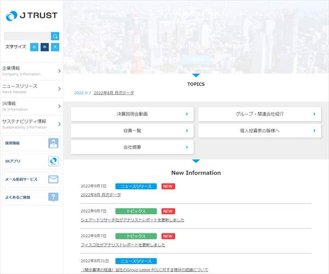The height and width of the screenshot is (274, 329).
Task: Click NEW badge on フィスコ entry
Action: 168,236
